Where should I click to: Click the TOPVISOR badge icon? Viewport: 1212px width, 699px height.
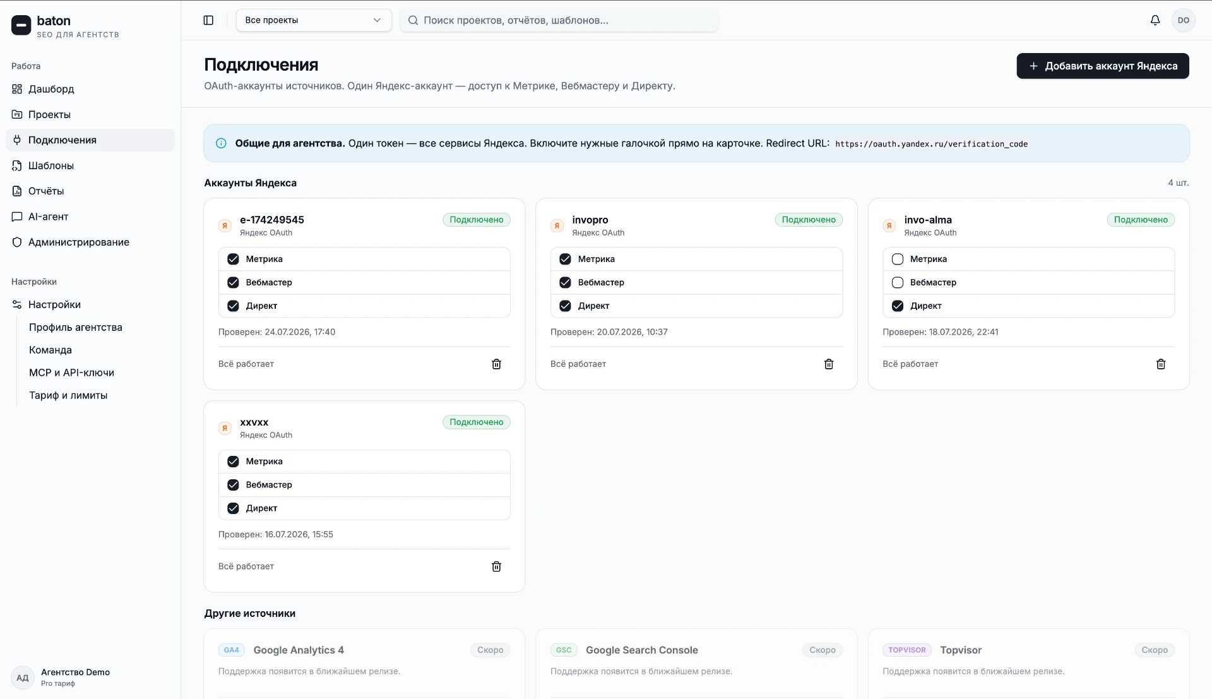click(907, 650)
